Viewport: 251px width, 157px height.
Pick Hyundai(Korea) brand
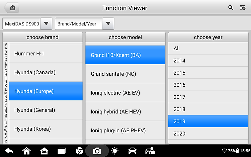46,129
